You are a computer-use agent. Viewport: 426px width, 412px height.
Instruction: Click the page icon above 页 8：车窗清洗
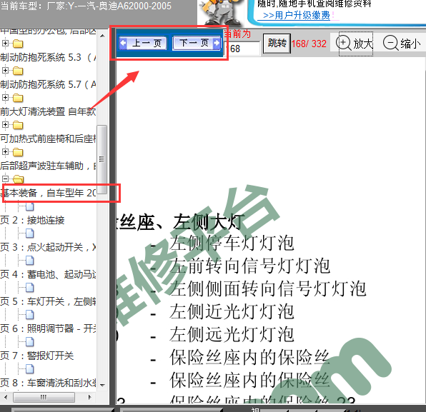click(29, 369)
